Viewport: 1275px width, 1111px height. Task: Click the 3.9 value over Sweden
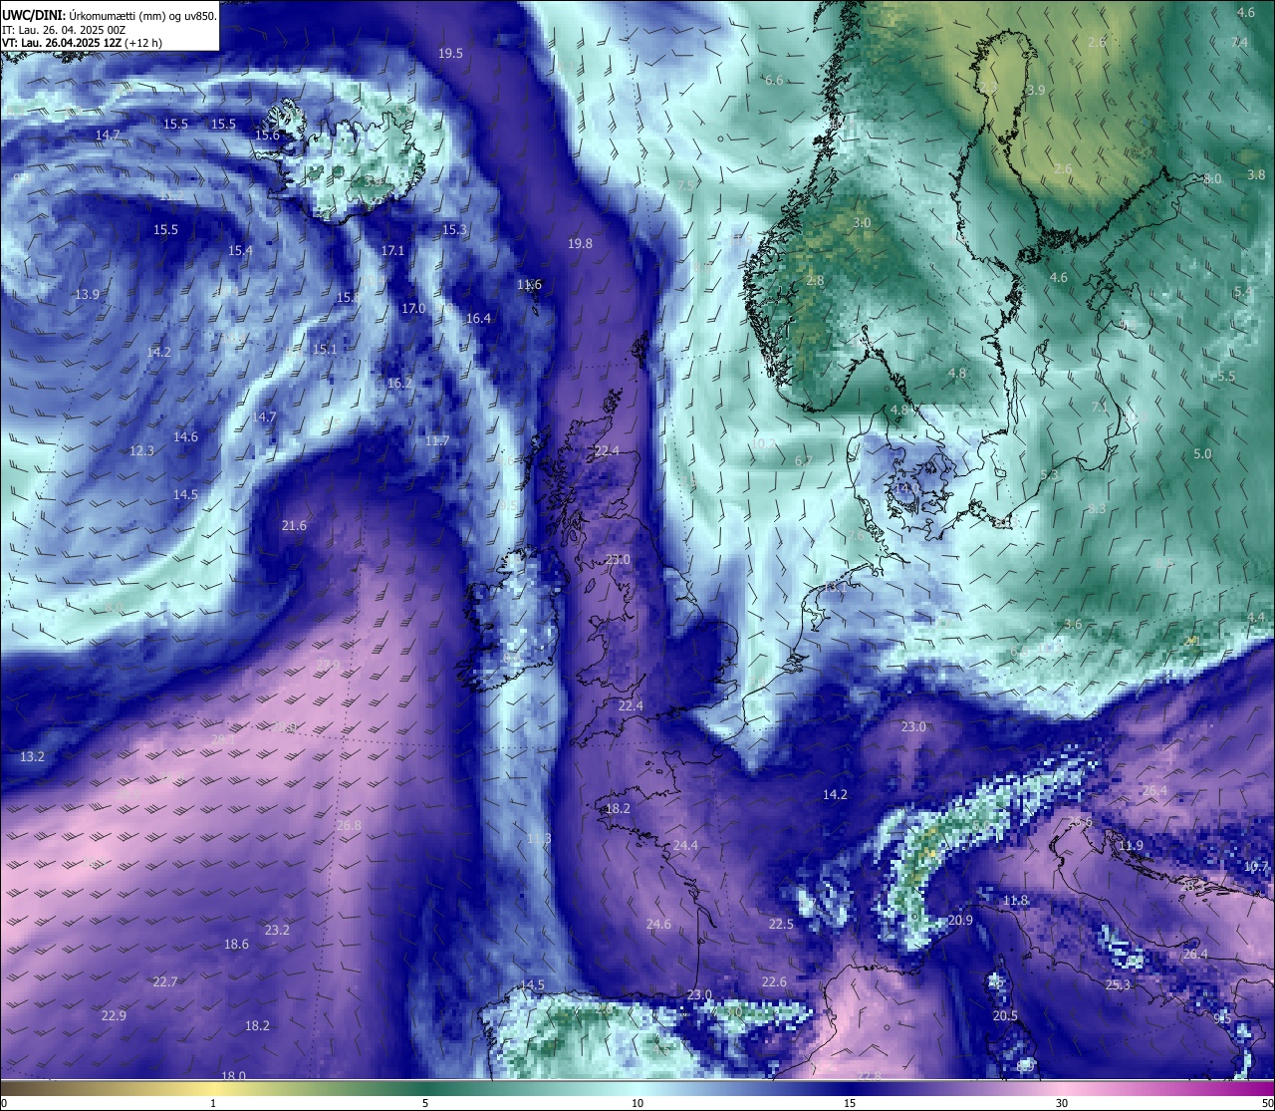coord(1036,90)
